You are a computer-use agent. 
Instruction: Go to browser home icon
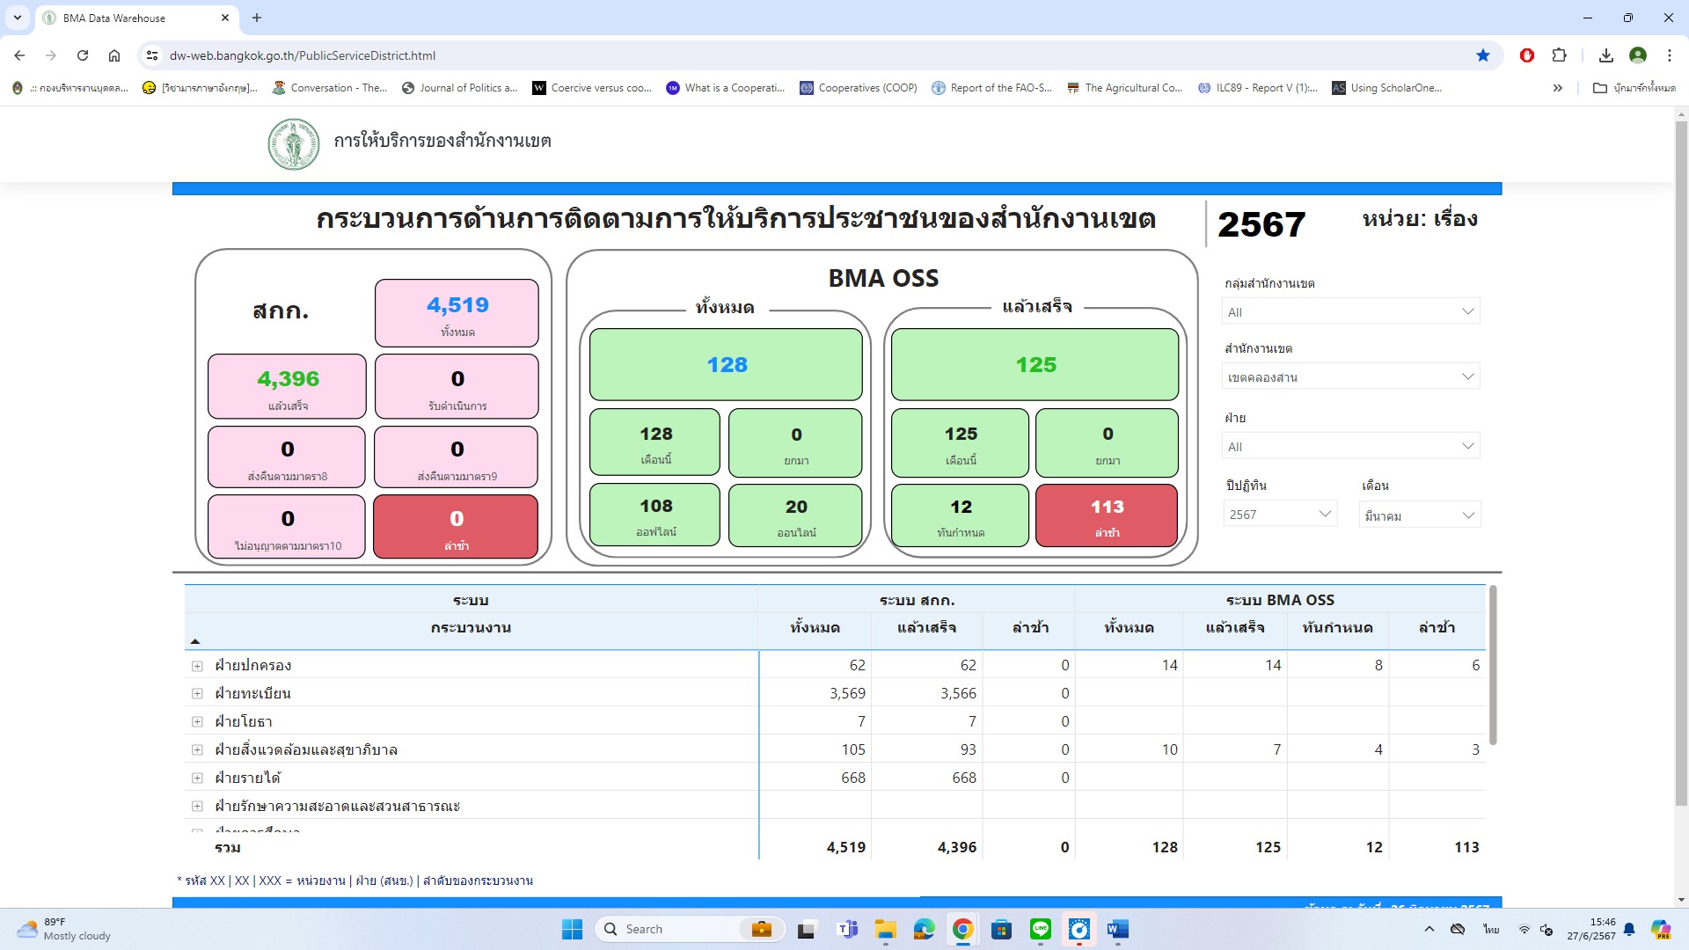click(x=114, y=55)
